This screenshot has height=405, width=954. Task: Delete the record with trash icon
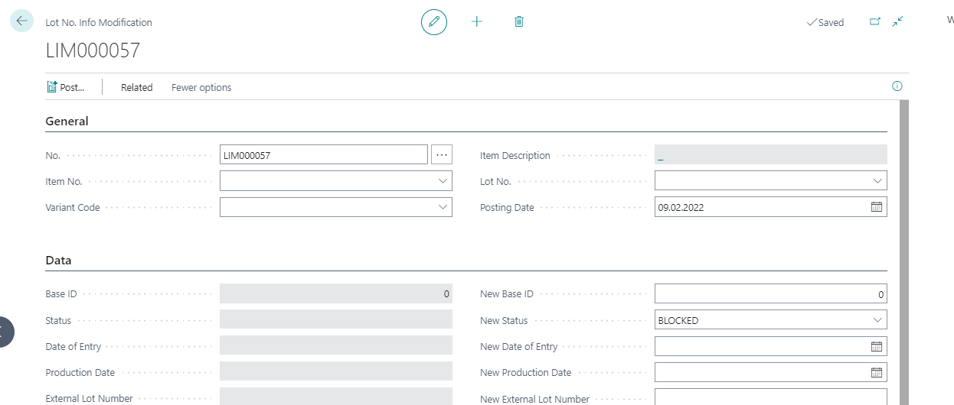tap(519, 21)
